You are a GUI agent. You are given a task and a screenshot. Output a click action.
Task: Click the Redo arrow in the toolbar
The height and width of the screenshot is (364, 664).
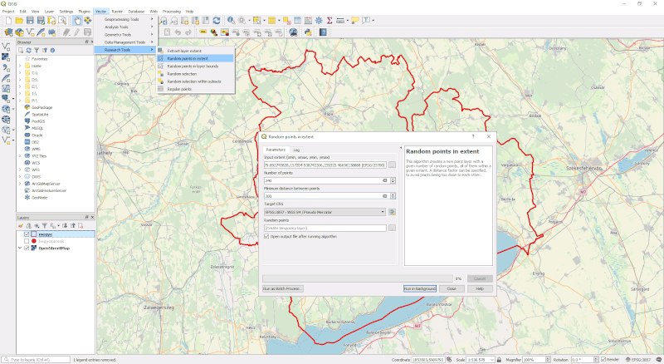tap(188, 32)
